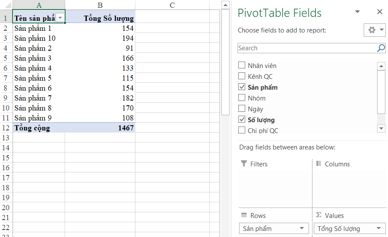Select cell Sản phẩm 6
This screenshot has height=237, width=388.
pos(39,88)
